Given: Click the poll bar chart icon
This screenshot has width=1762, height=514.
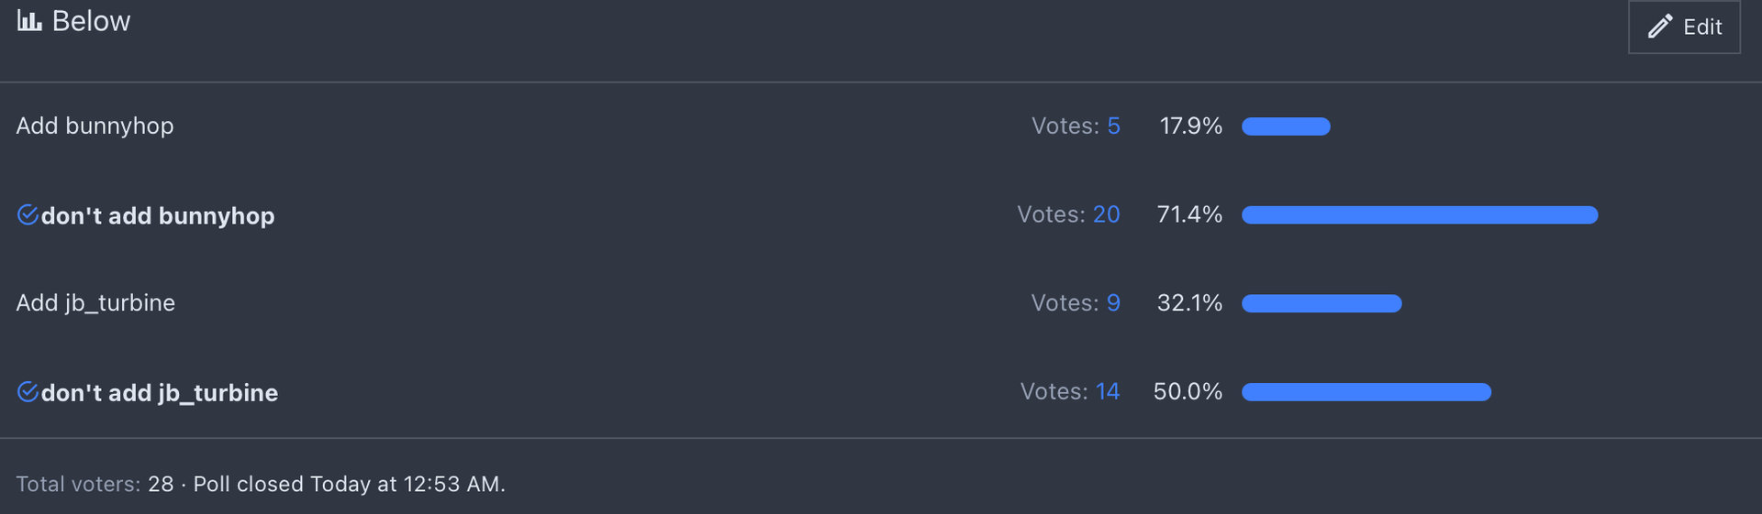Looking at the screenshot, I should coord(29,21).
